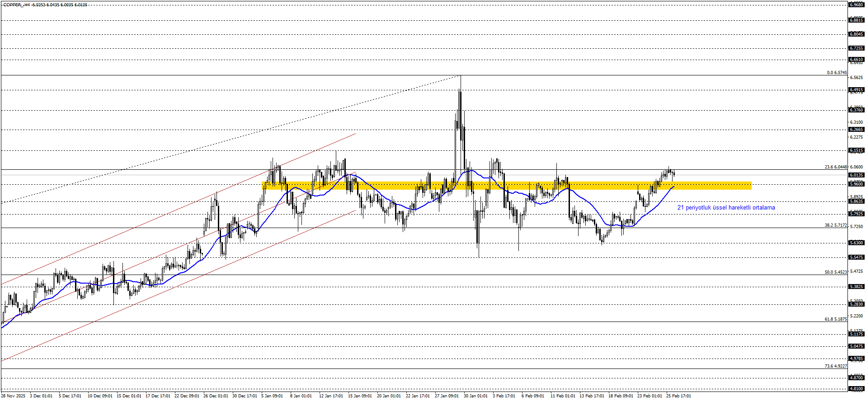Click the 6.9680 price level tag
This screenshot has width=866, height=401.
click(856, 5)
